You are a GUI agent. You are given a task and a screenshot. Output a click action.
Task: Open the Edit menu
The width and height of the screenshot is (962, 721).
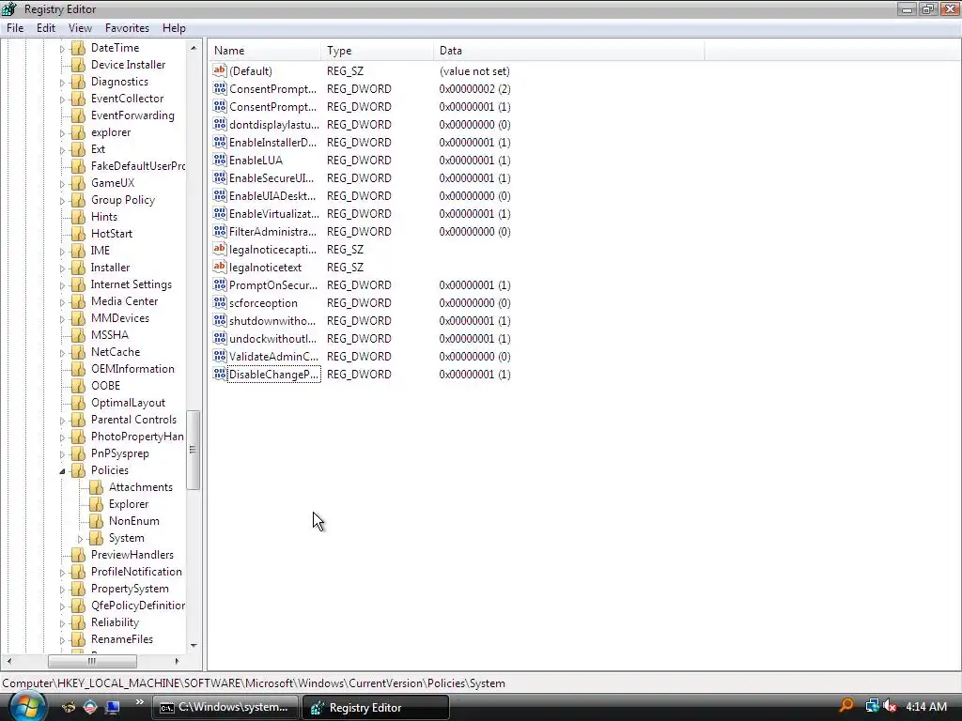click(45, 28)
